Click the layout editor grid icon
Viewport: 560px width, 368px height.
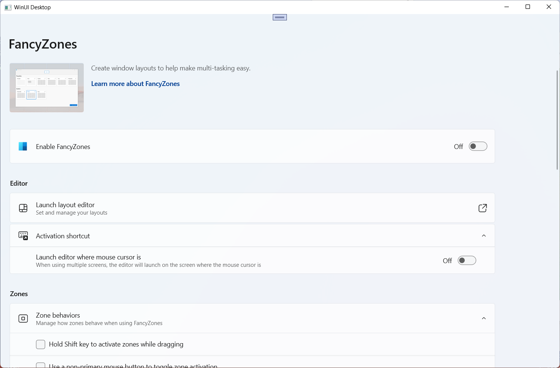(x=23, y=208)
